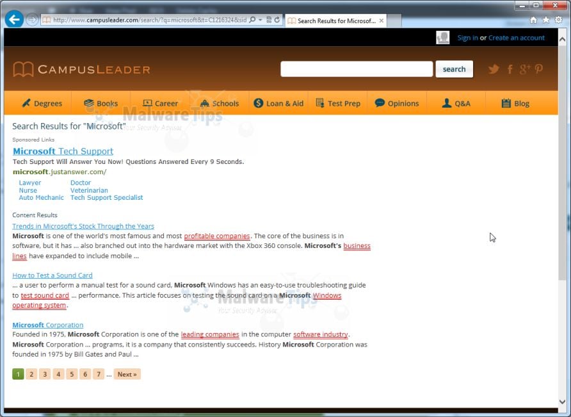Go to results page 6
The image size is (571, 417).
85,374
